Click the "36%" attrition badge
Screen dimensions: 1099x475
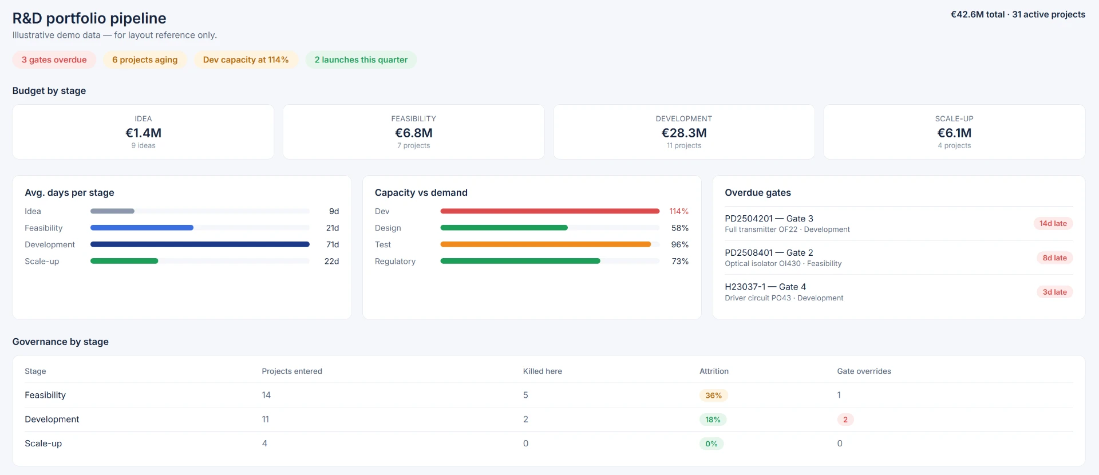tap(713, 395)
